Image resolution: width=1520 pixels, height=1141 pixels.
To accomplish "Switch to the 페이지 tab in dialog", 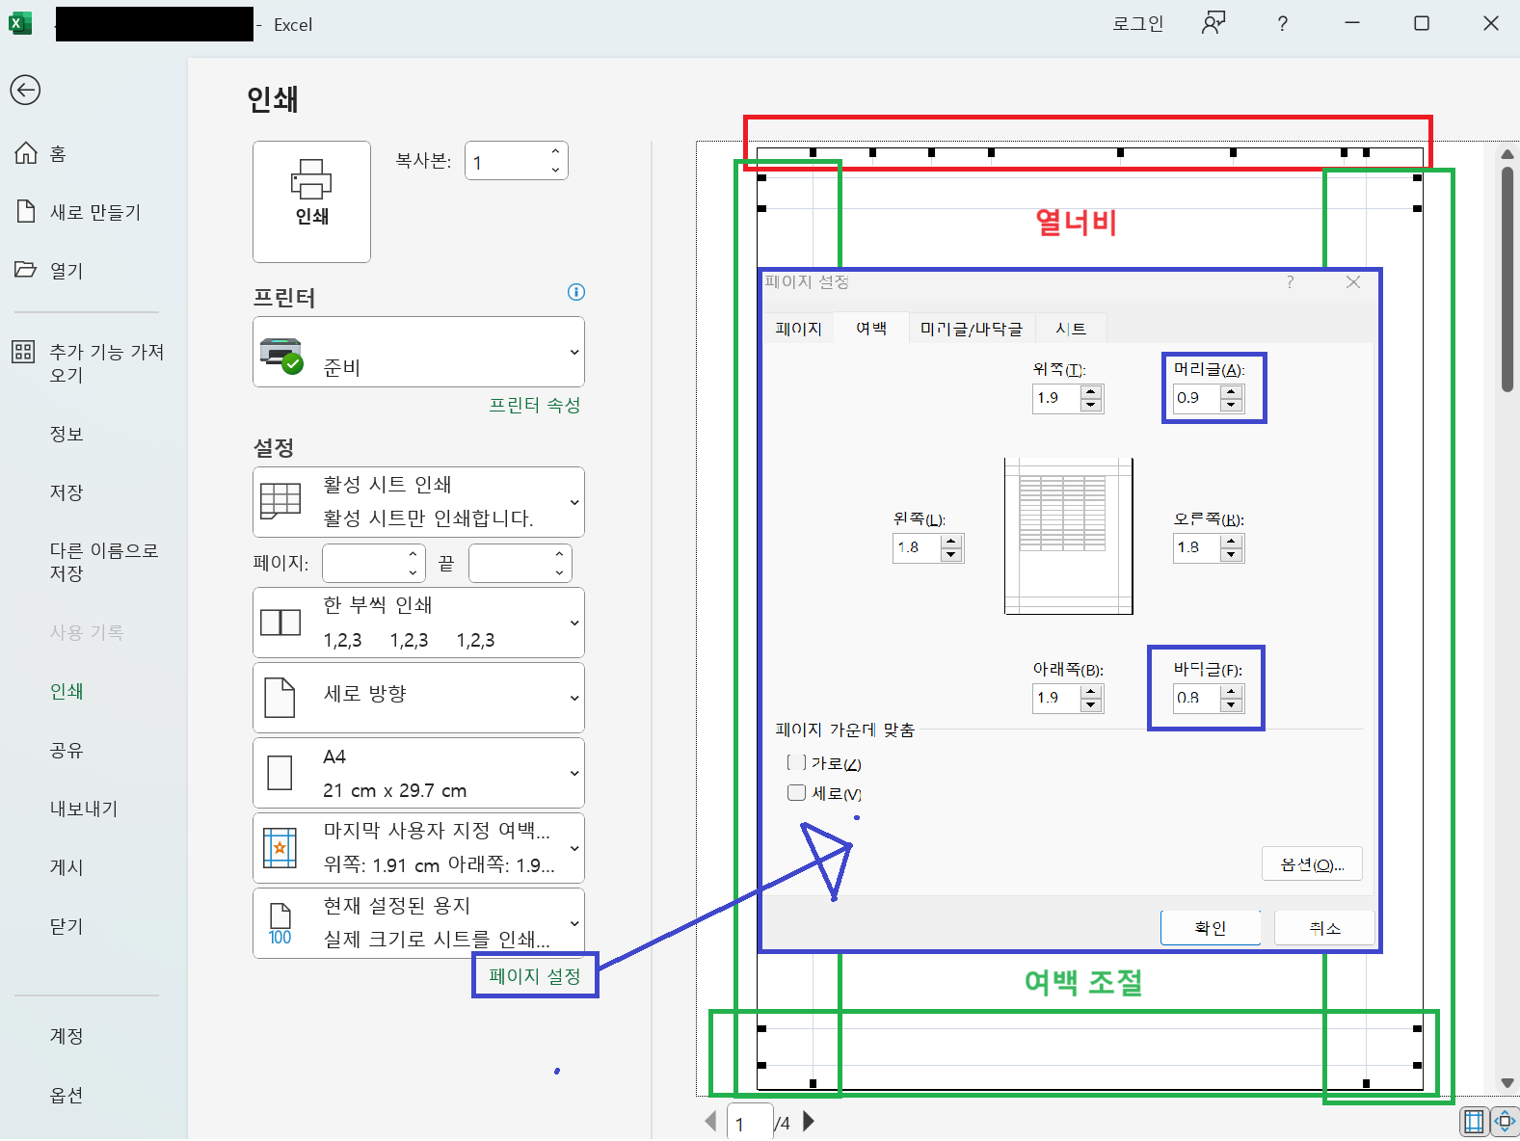I will coord(798,329).
